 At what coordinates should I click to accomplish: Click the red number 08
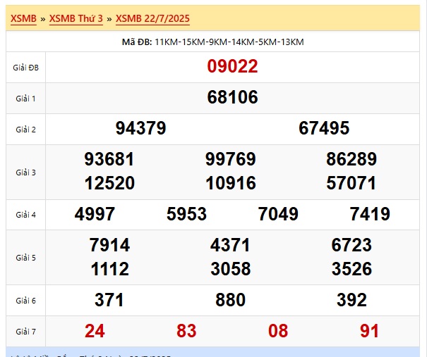[278, 331]
